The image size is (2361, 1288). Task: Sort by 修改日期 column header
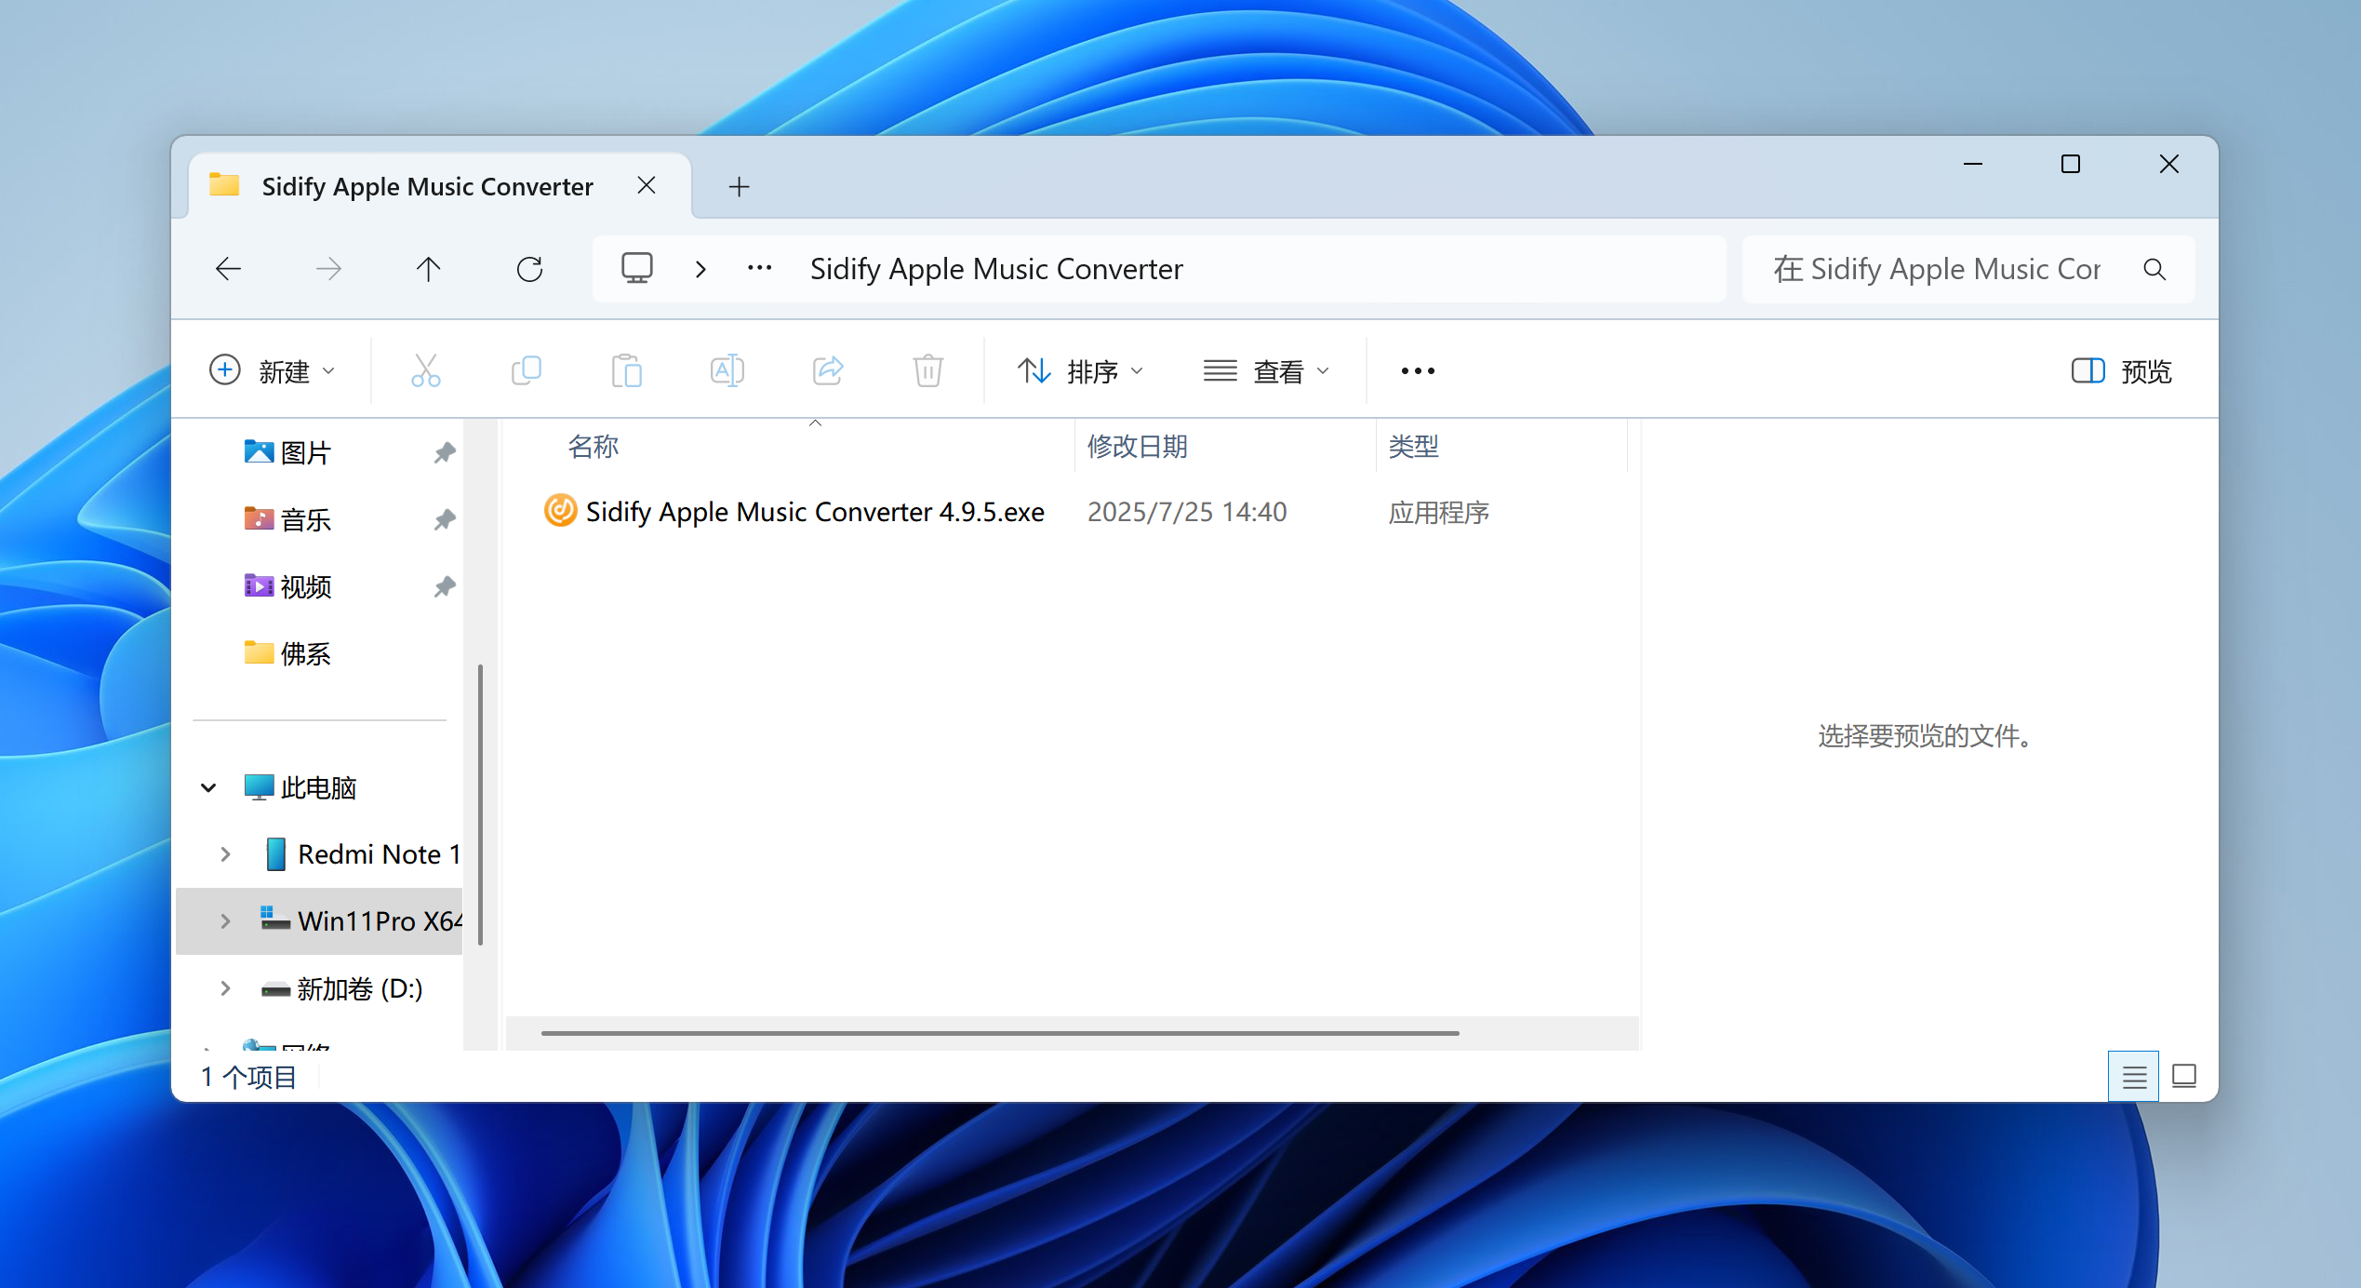1137,447
